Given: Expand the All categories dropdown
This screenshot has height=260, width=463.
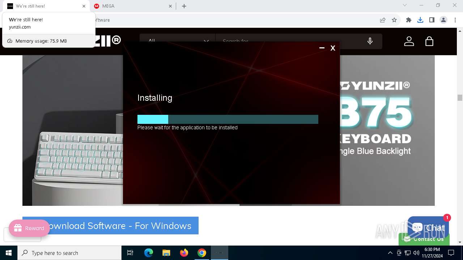Looking at the screenshot, I should coord(178,41).
